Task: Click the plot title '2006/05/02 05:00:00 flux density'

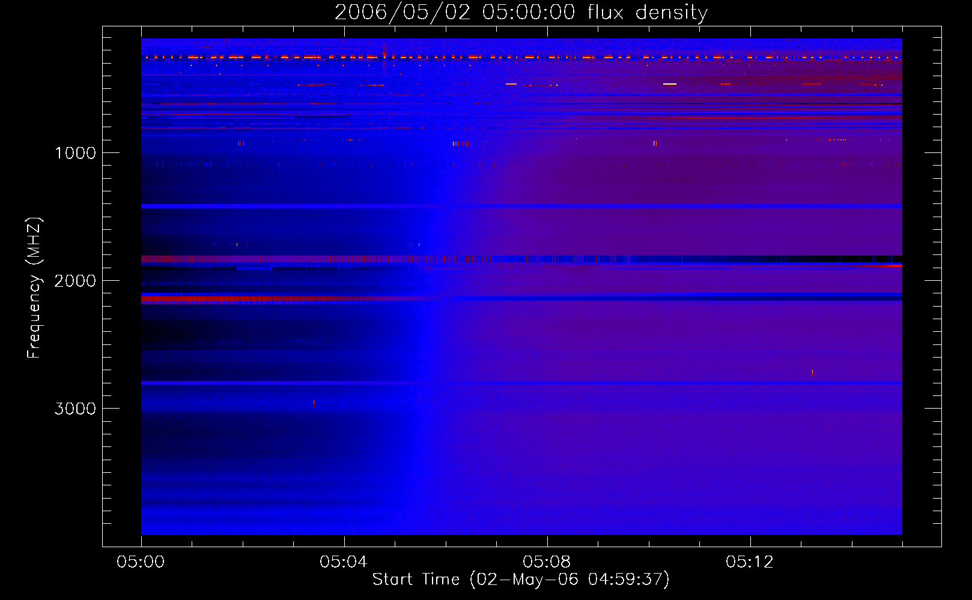Action: 521,13
